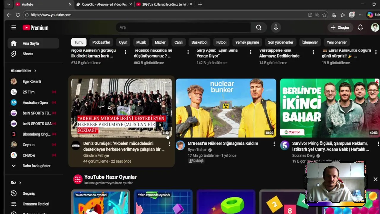The image size is (380, 214).
Task: Open the CNBC-e subscription
Action: tap(33, 155)
